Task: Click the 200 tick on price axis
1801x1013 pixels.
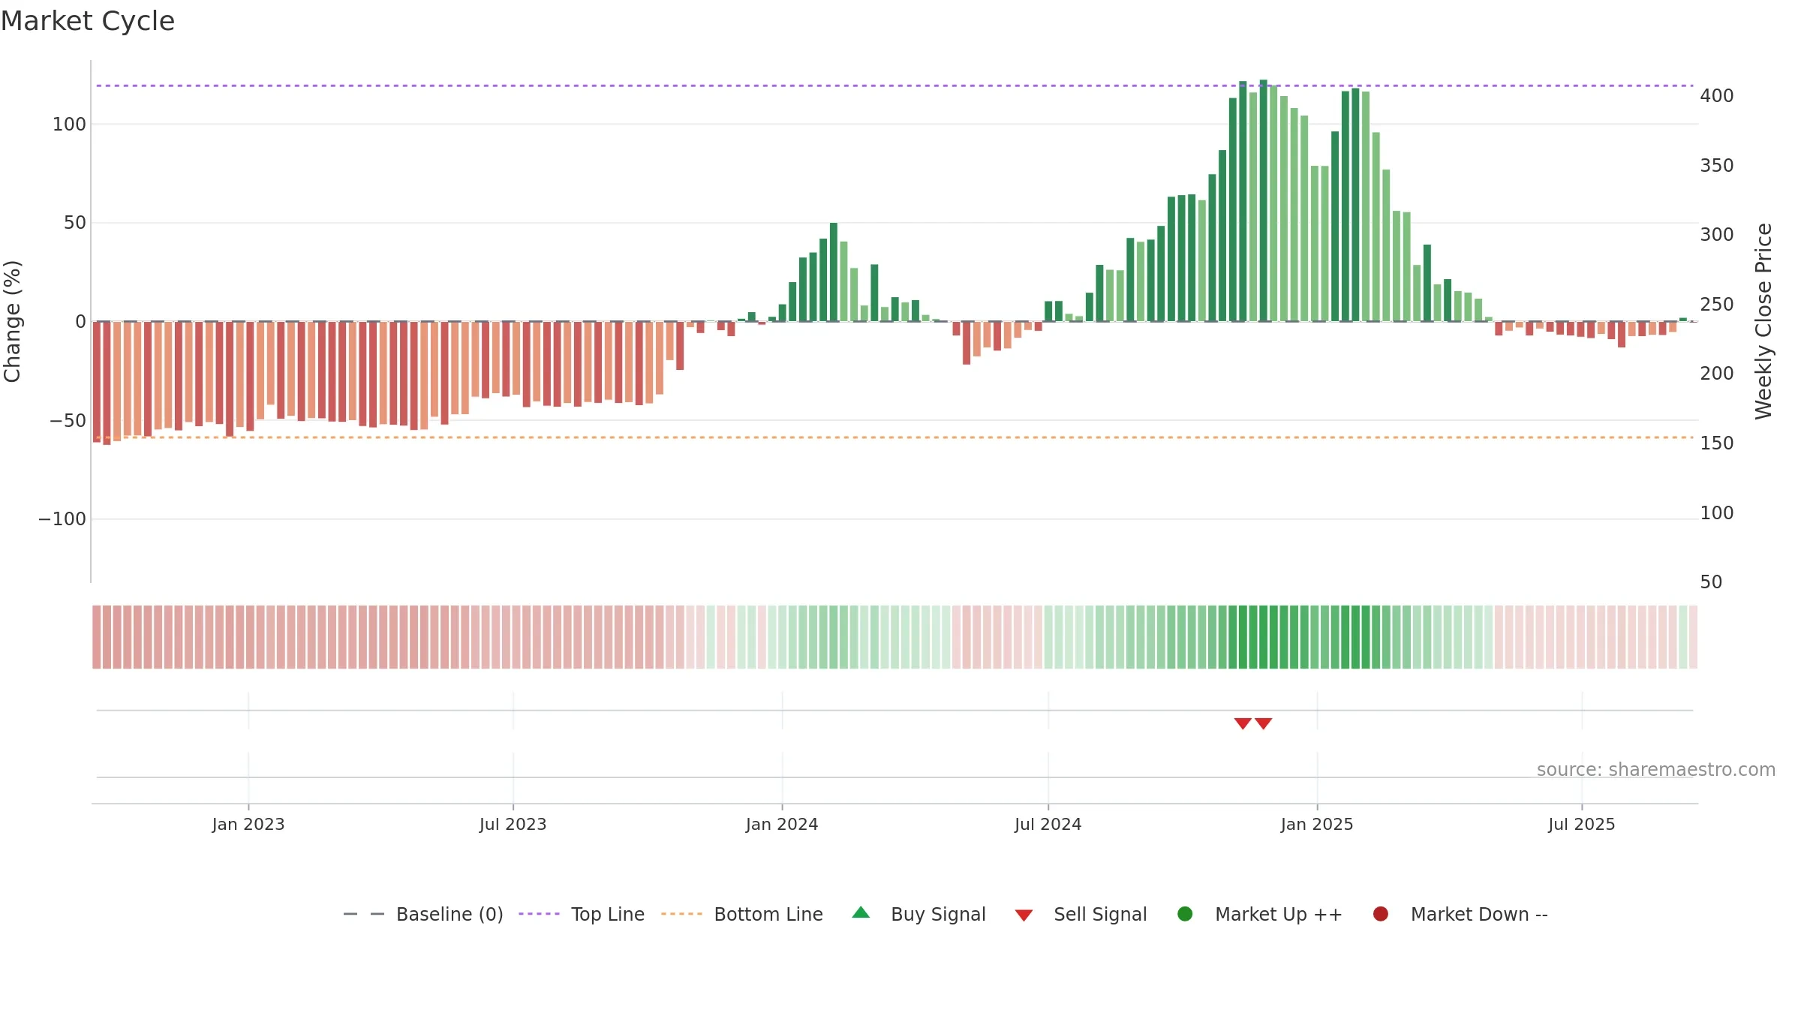Action: pyautogui.click(x=1717, y=374)
